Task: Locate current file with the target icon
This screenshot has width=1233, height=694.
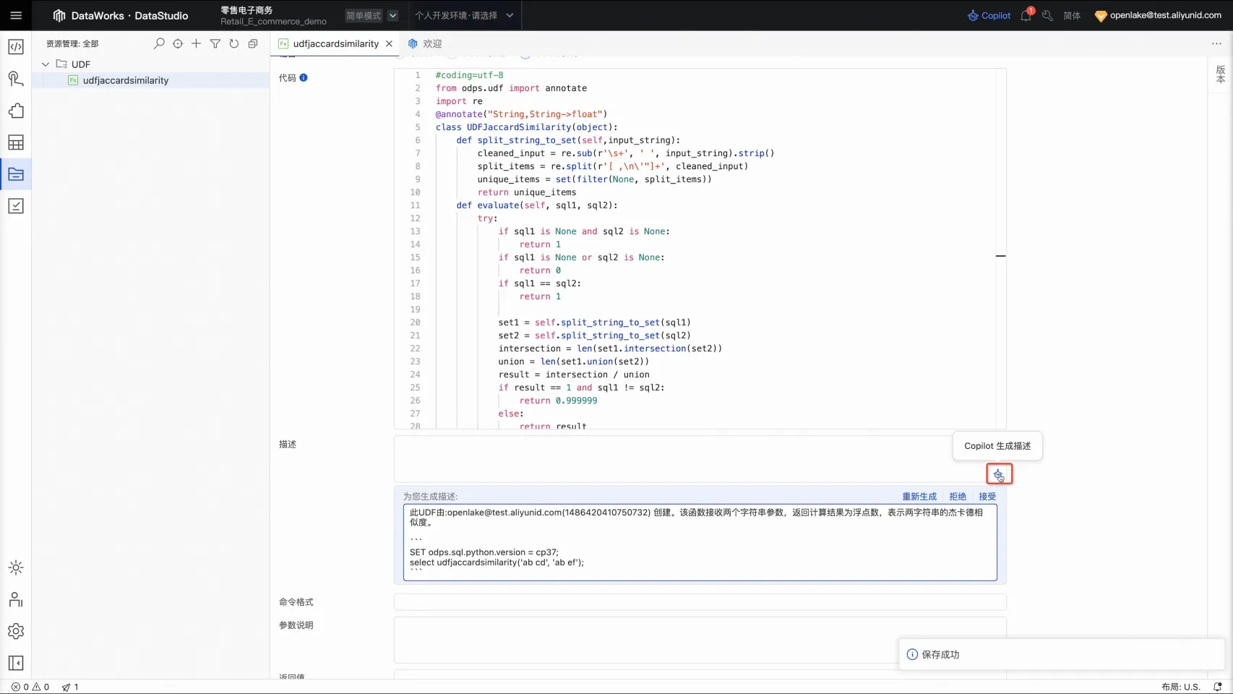Action: point(178,43)
